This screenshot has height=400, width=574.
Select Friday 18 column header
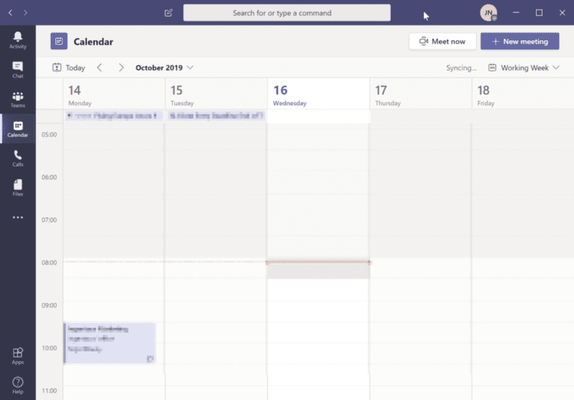pyautogui.click(x=522, y=93)
